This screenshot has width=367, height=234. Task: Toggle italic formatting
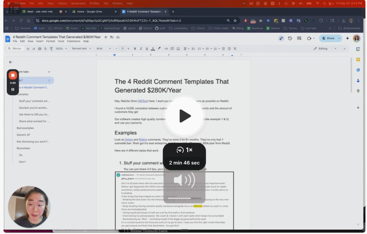pos(141,49)
